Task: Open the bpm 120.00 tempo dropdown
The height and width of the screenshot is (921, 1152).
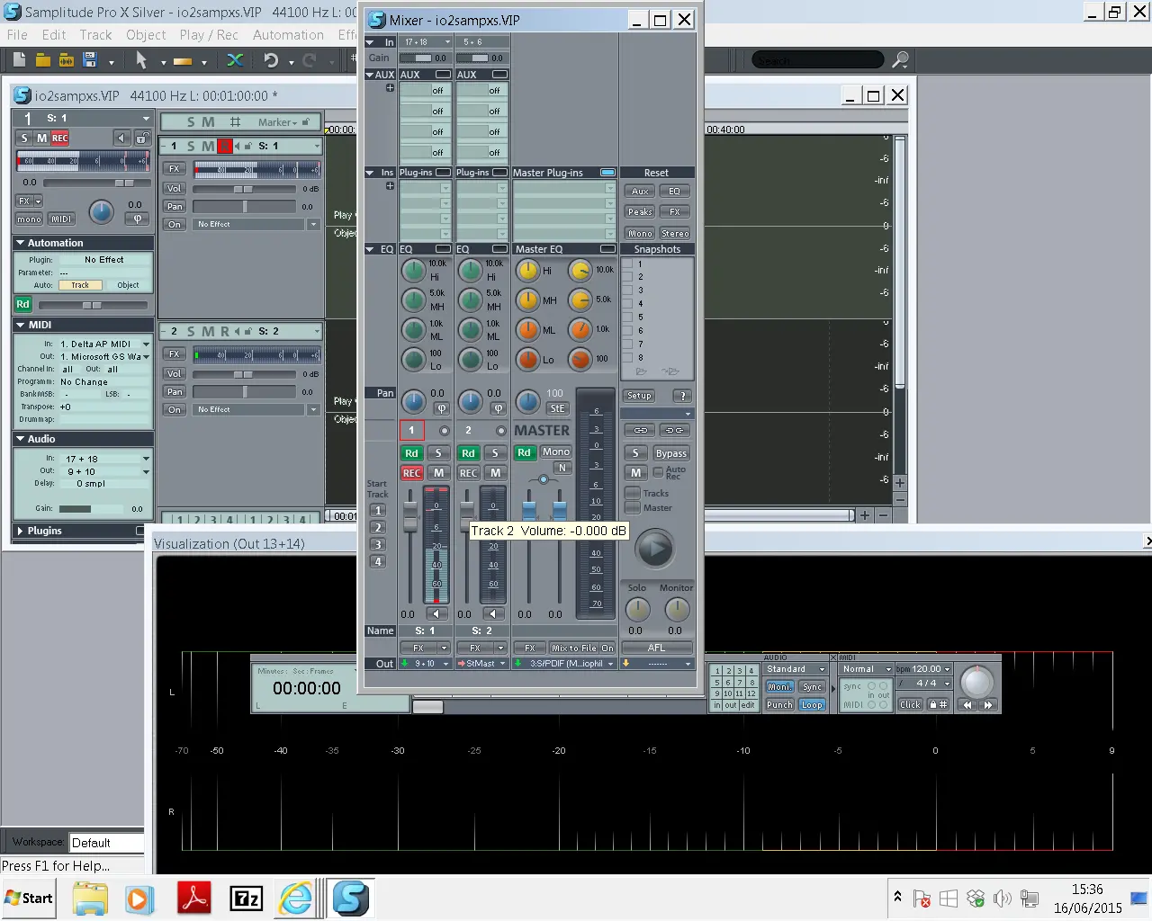Action: click(924, 669)
